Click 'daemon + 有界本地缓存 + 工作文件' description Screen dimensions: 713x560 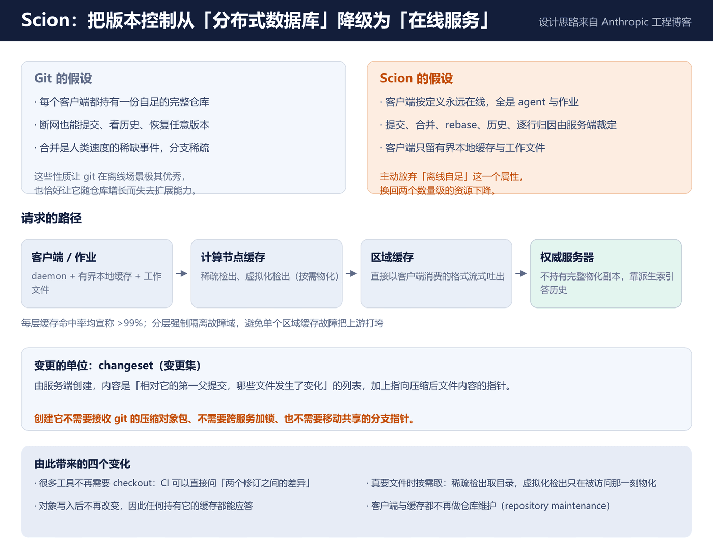(x=97, y=283)
